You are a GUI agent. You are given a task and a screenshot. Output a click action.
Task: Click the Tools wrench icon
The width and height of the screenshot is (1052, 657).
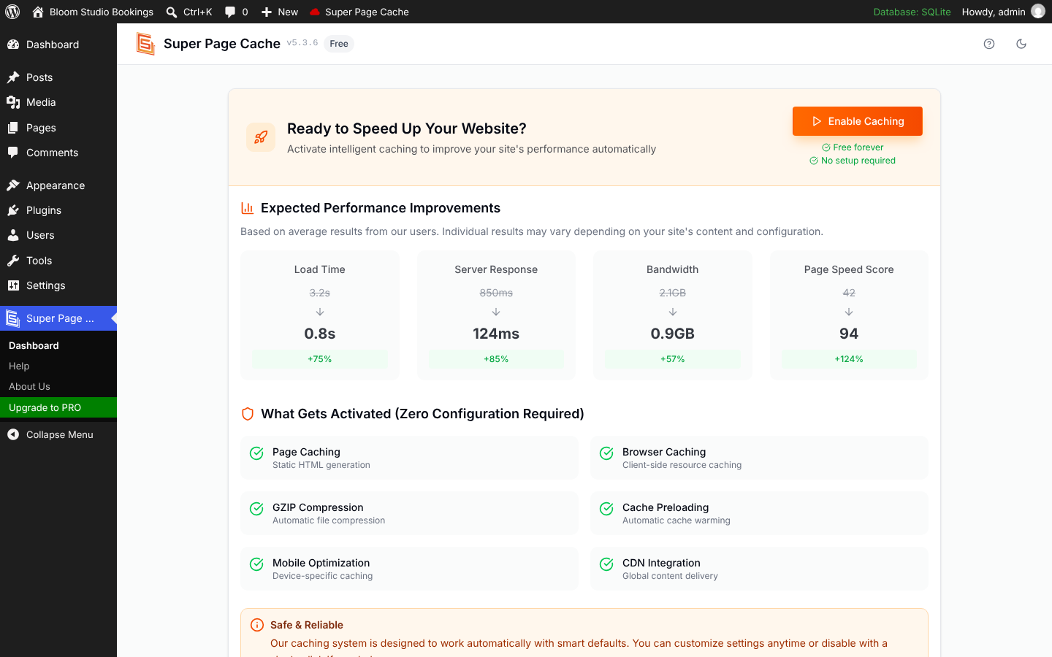(13, 261)
